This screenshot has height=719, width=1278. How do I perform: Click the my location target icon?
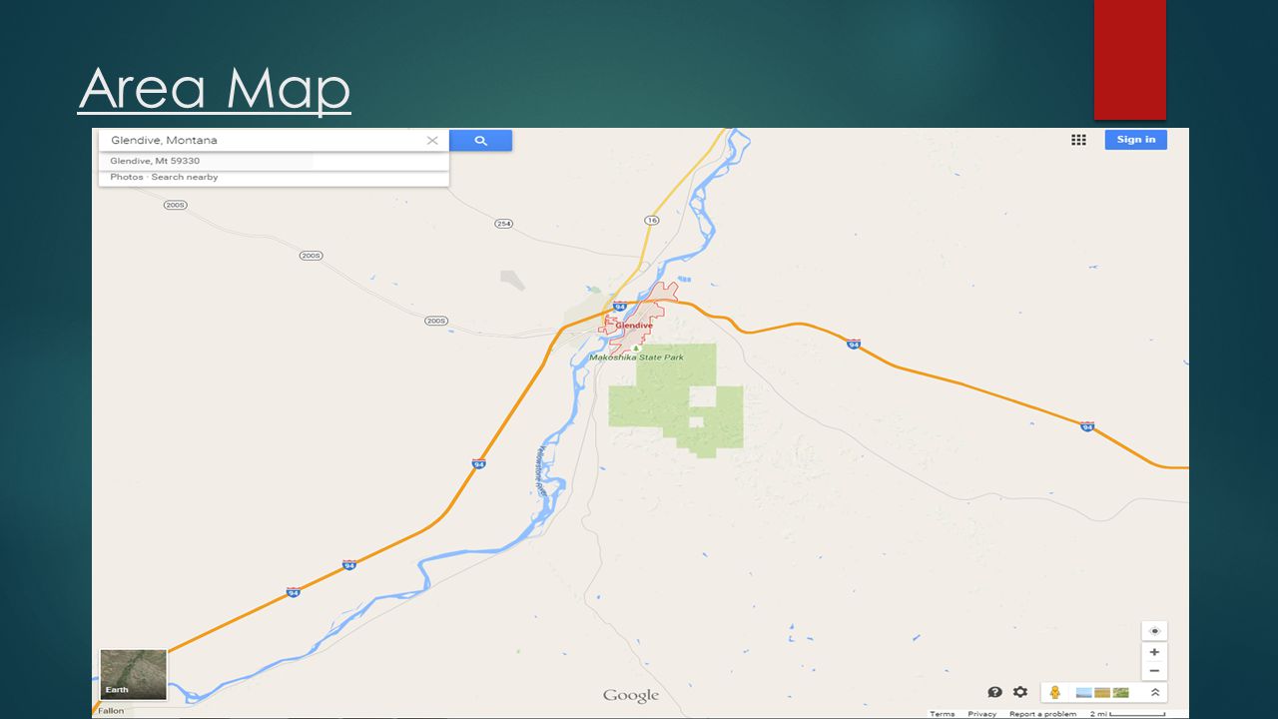pos(1154,631)
